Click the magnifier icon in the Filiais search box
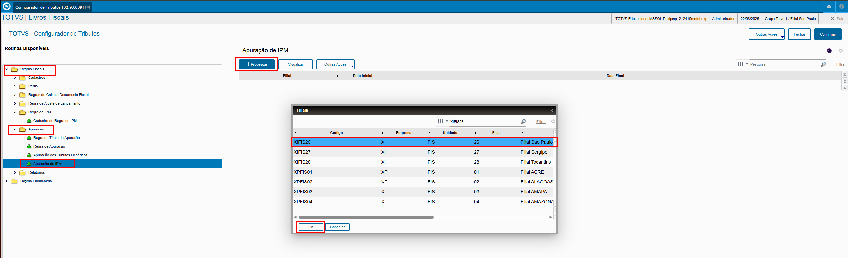Viewport: 848px width, 258px height. 523,122
